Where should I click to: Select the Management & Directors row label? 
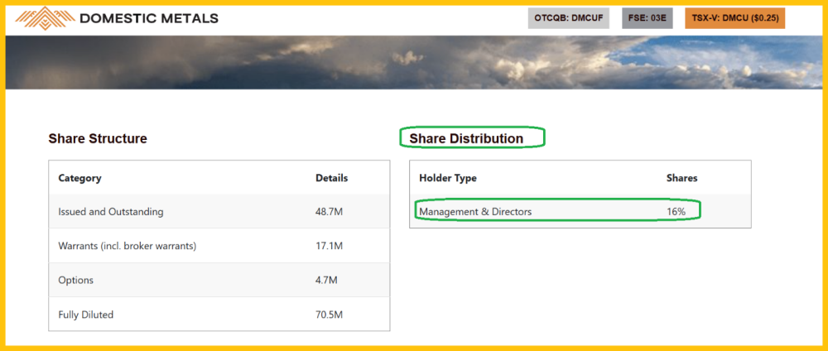pos(475,212)
